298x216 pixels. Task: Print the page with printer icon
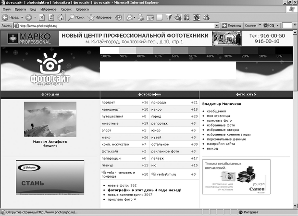[141, 17]
